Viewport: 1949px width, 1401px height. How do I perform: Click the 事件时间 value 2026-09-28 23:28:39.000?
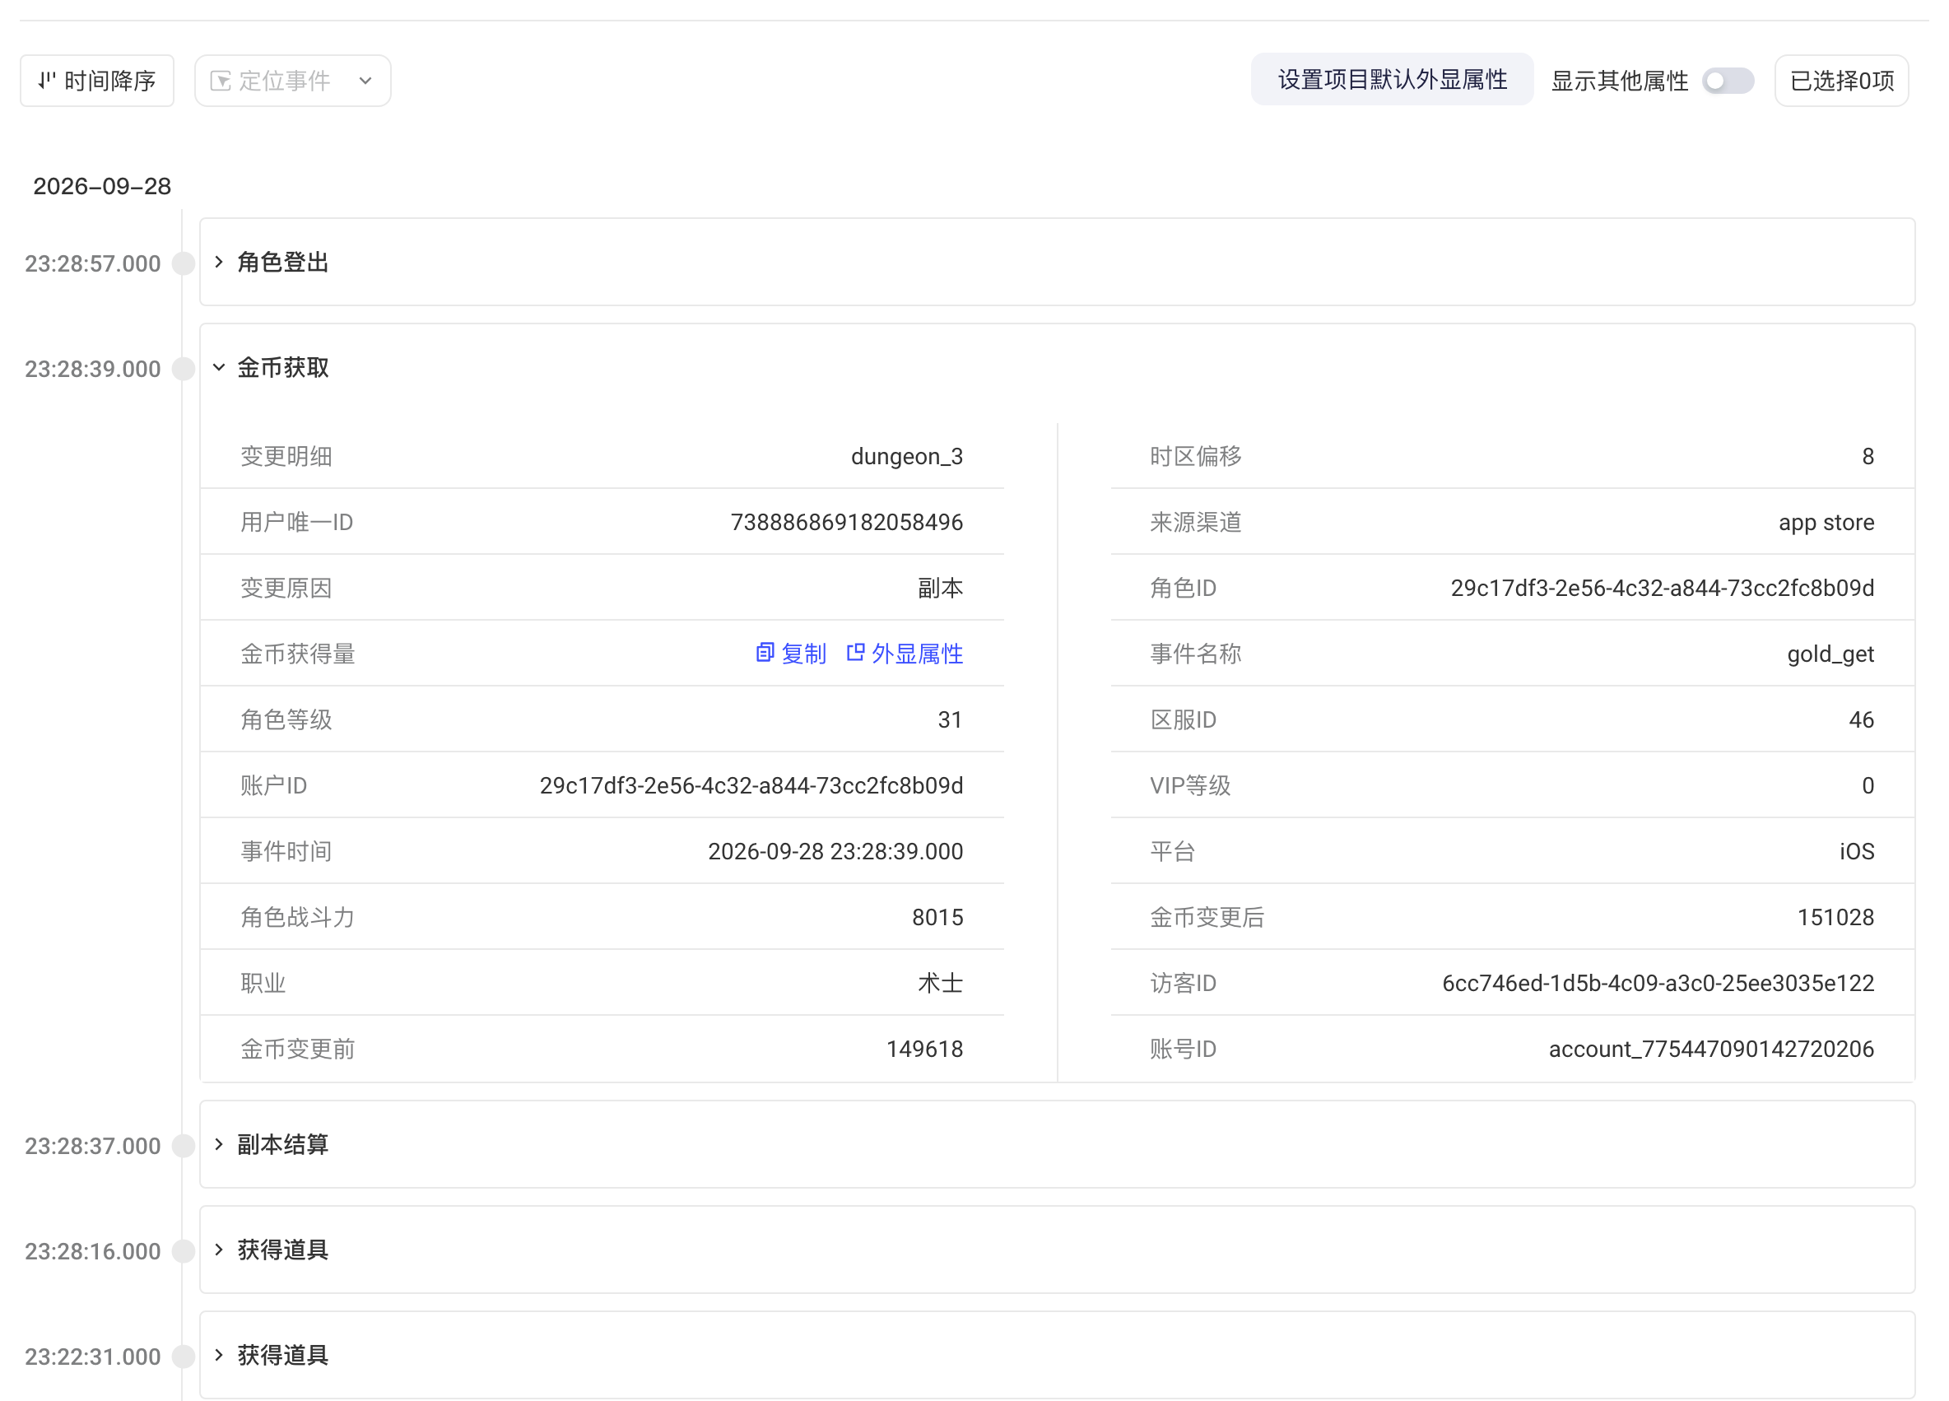(835, 852)
